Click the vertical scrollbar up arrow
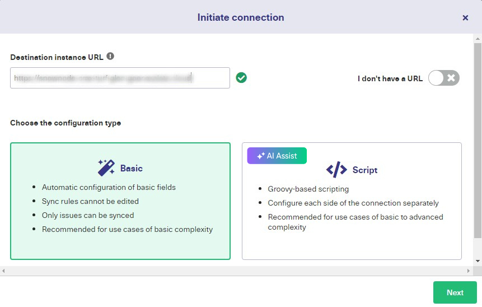The height and width of the screenshot is (307, 482). point(478,40)
